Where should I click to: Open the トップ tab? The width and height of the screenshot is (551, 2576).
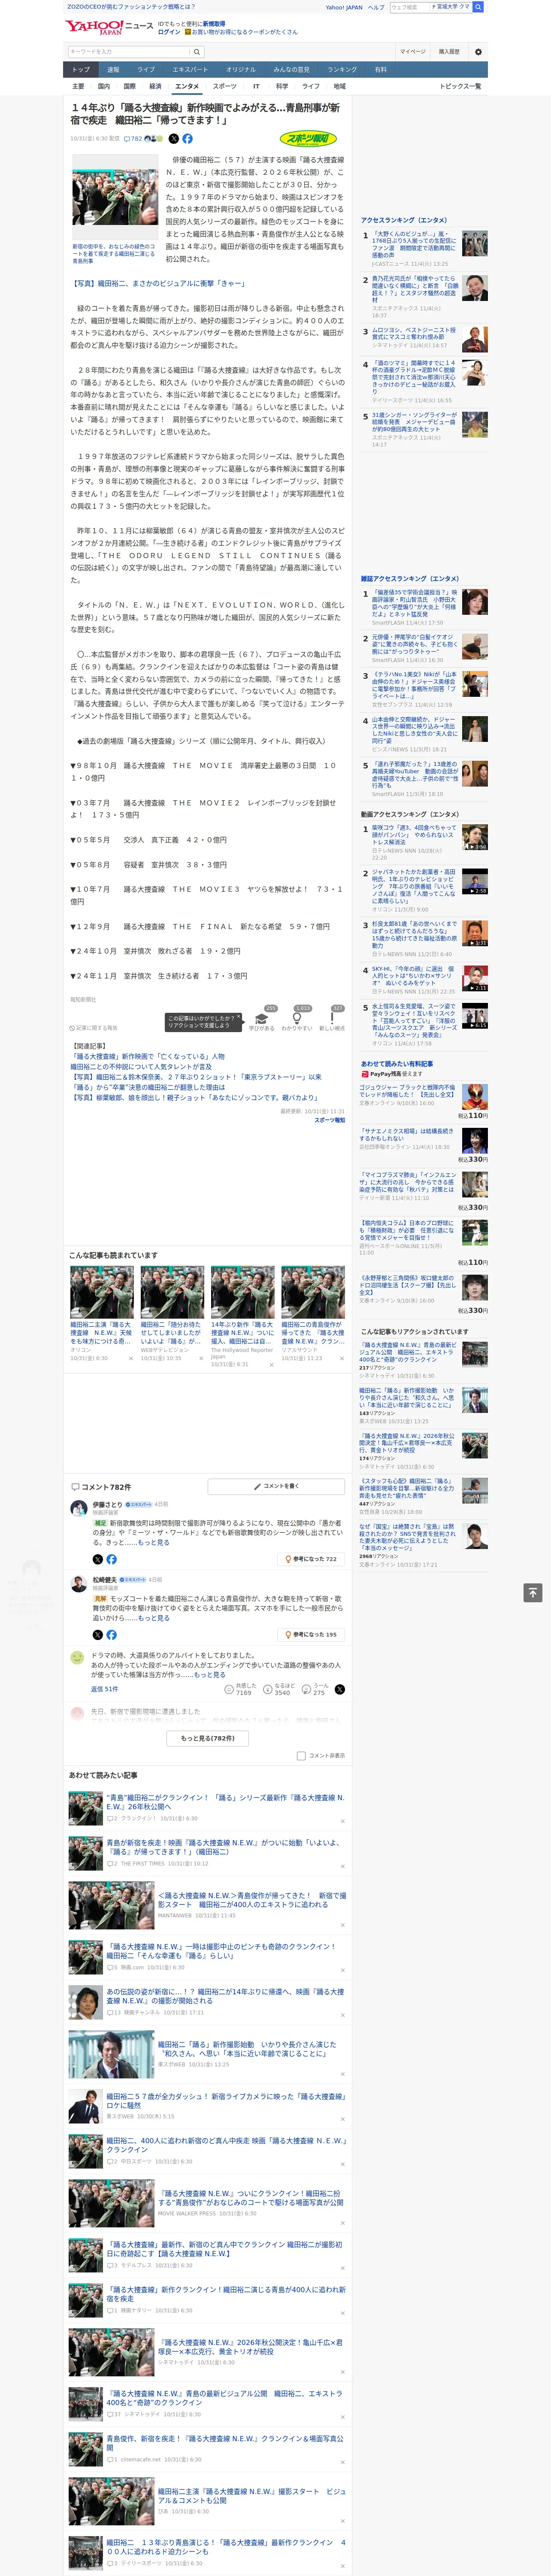tap(81, 70)
